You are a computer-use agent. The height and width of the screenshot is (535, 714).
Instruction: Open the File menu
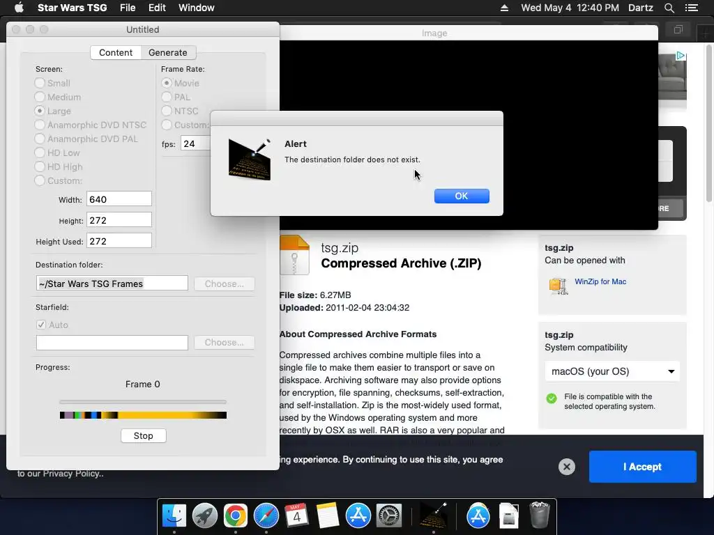pos(128,8)
